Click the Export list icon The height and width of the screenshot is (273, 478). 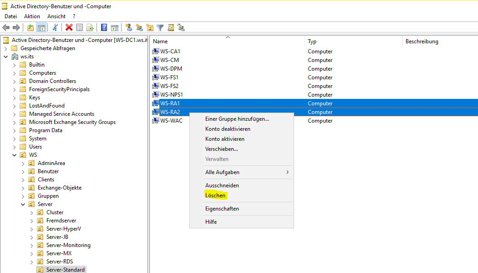[90, 28]
